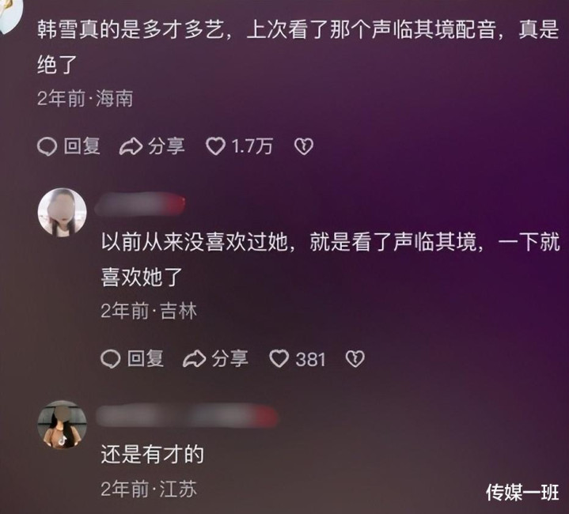The image size is (569, 514).
Task: Like the comment with 381 likes
Action: (x=279, y=359)
